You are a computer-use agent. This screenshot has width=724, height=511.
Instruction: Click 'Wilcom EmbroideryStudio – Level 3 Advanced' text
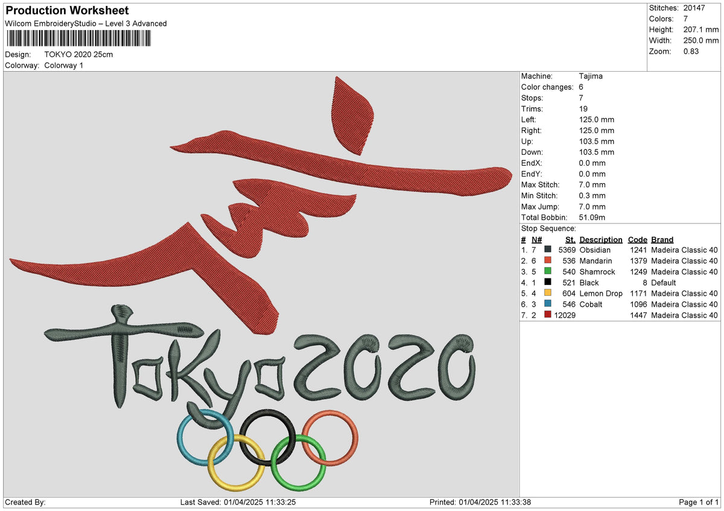[x=86, y=24]
